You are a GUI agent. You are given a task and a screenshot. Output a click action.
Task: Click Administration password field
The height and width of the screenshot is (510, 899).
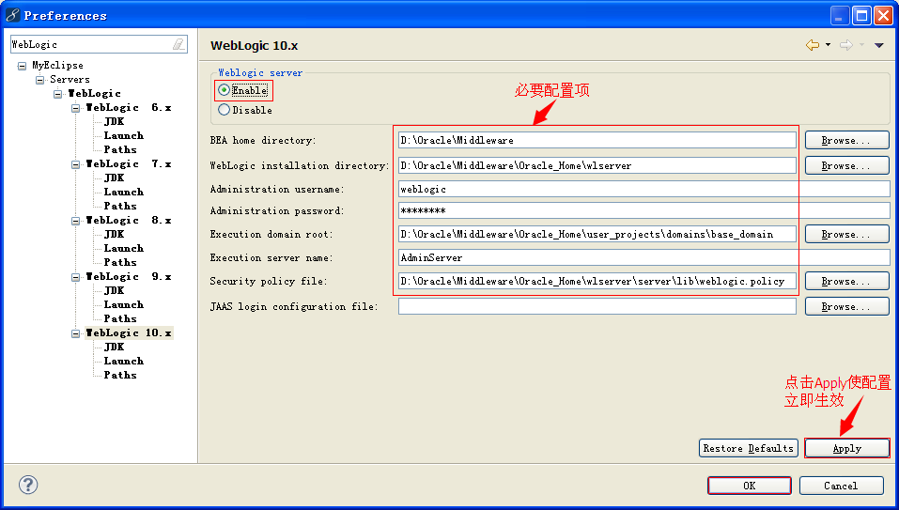pos(643,210)
